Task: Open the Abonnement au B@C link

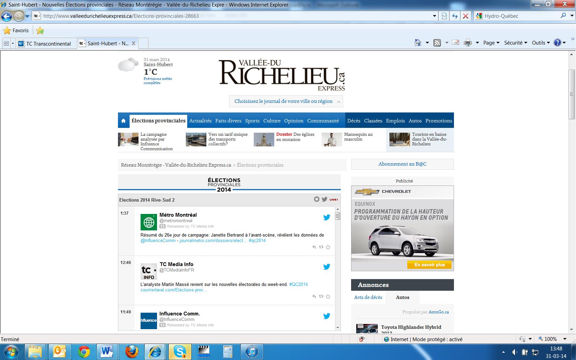Action: (x=403, y=164)
